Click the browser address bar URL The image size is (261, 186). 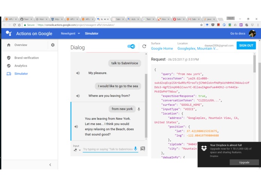tap(76, 25)
